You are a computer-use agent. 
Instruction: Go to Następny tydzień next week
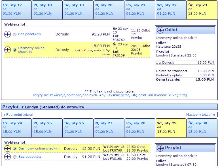point(201,115)
